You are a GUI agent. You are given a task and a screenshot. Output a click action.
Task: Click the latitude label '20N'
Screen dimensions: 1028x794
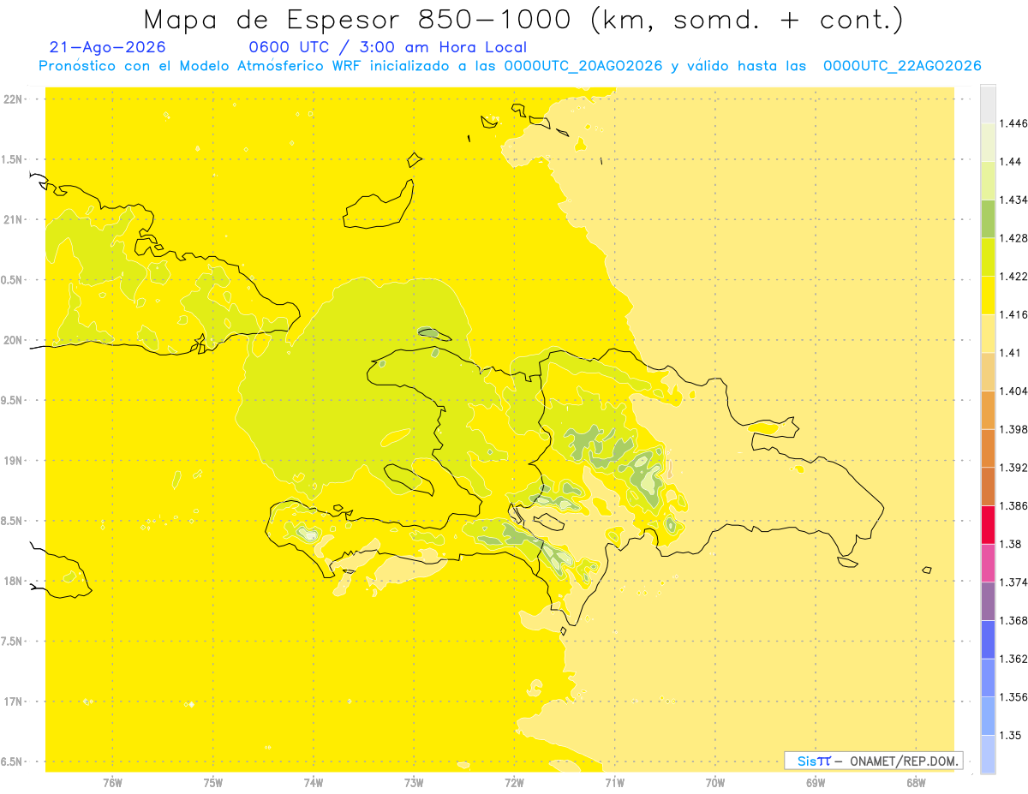pyautogui.click(x=14, y=340)
